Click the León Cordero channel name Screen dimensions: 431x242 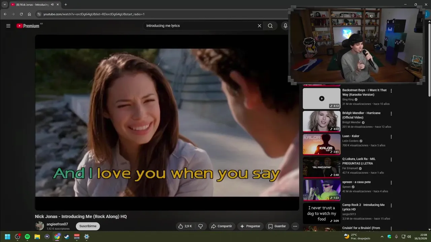point(350,141)
